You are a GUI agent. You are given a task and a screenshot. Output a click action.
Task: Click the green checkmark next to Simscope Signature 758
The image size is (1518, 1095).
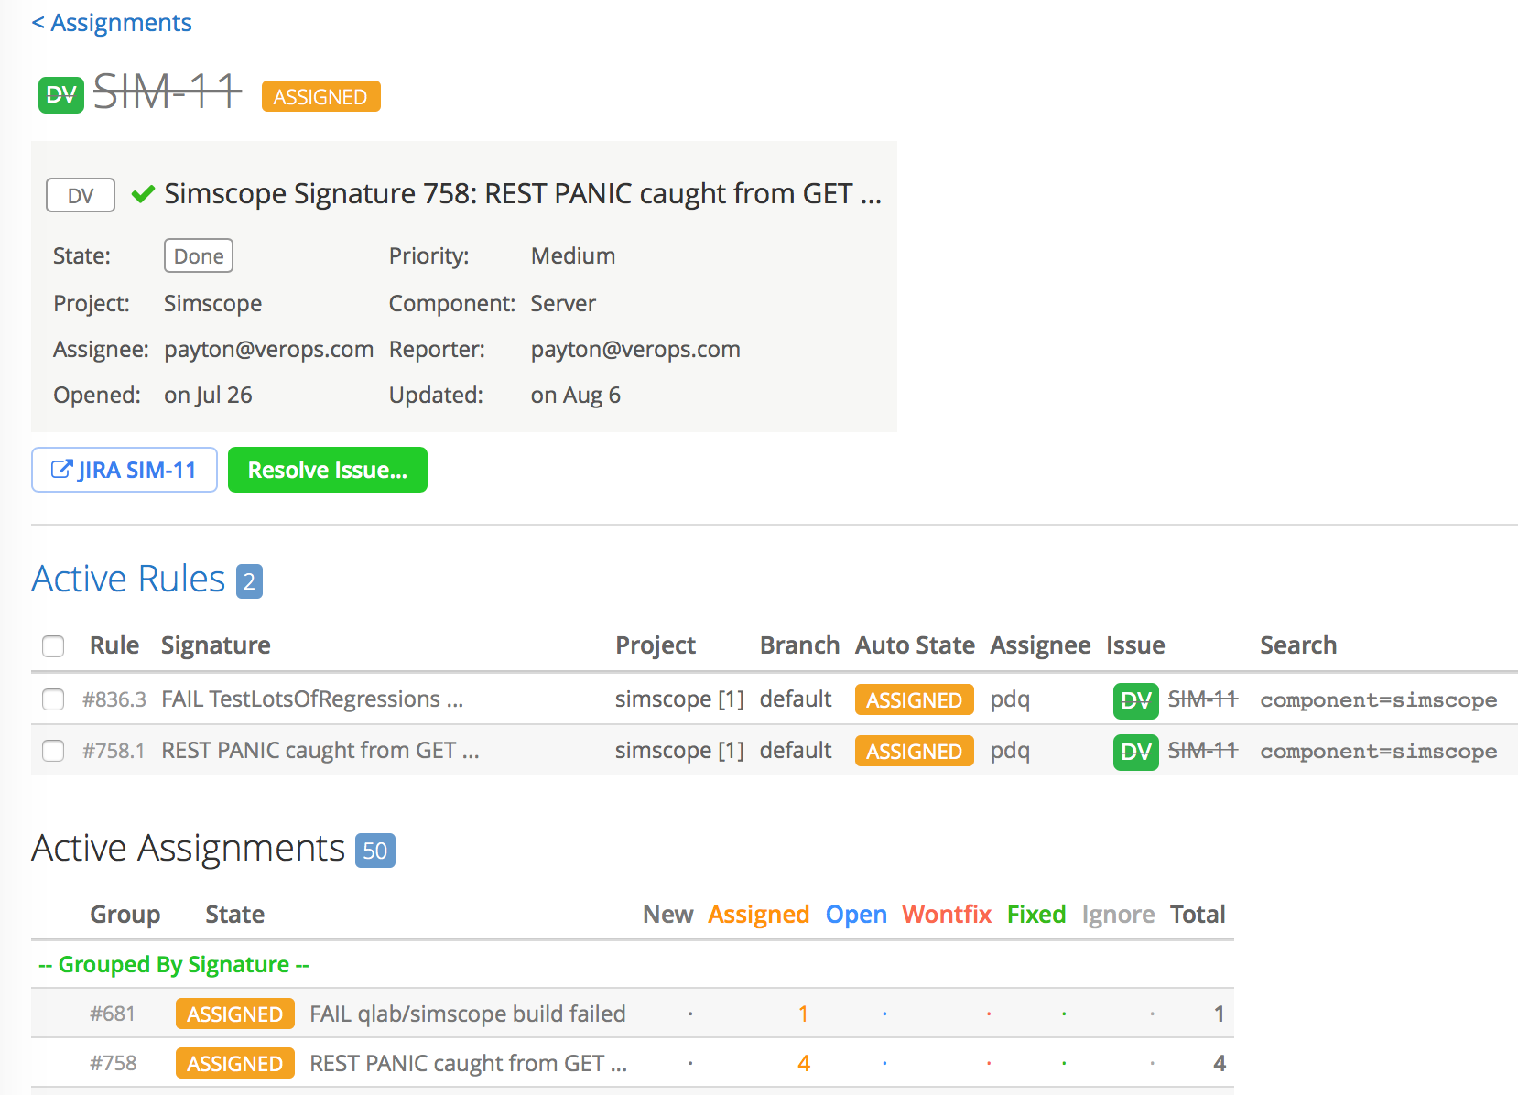pos(143,194)
